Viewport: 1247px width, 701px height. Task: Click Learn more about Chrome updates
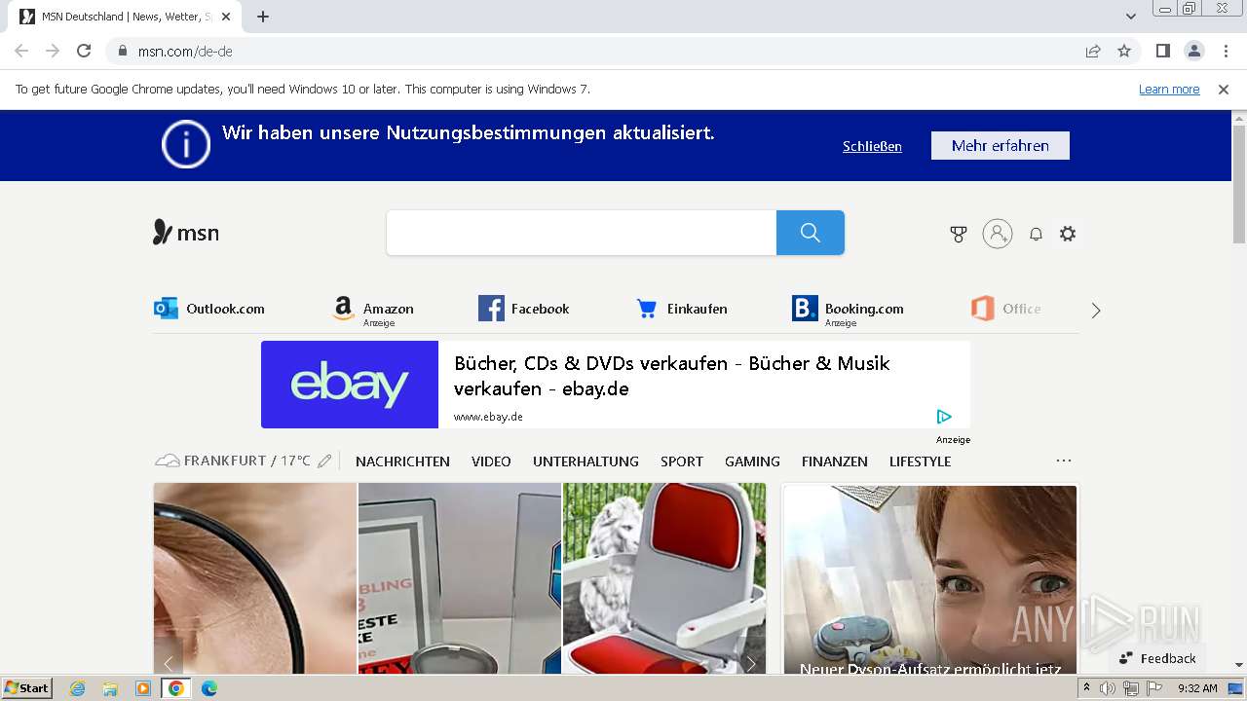coord(1169,89)
